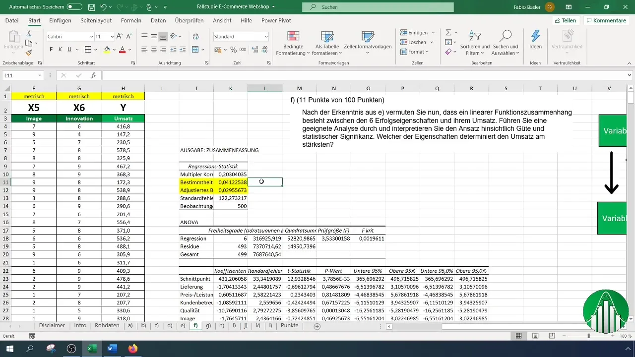This screenshot has height=357, width=635.
Task: Apply thousands separator format (000)
Action: [243, 50]
